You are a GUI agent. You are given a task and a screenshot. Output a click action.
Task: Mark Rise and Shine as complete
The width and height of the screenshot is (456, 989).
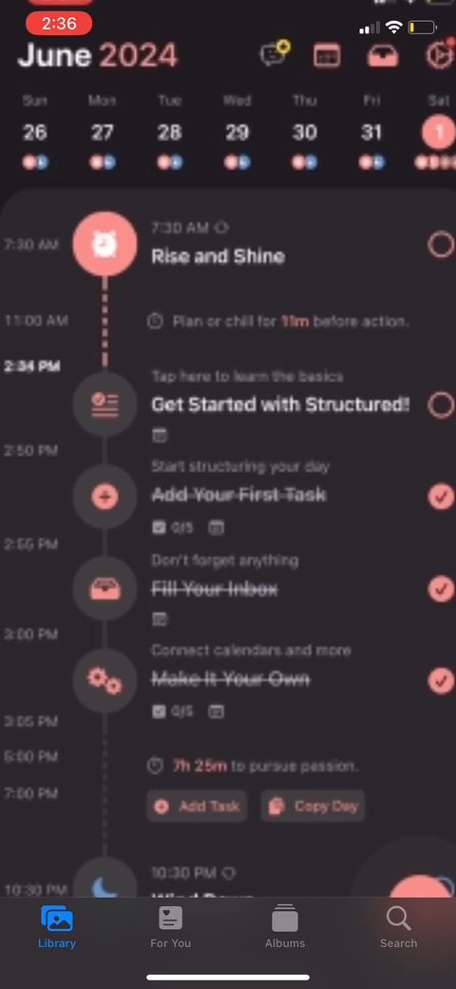[x=441, y=244]
